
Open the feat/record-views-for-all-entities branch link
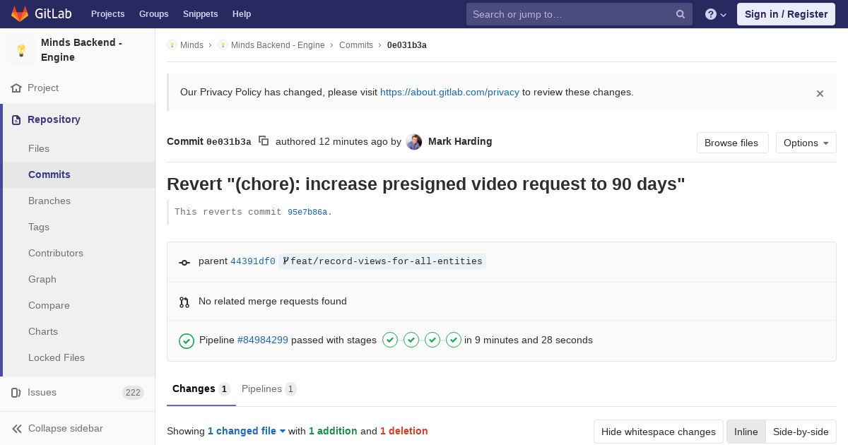(387, 261)
